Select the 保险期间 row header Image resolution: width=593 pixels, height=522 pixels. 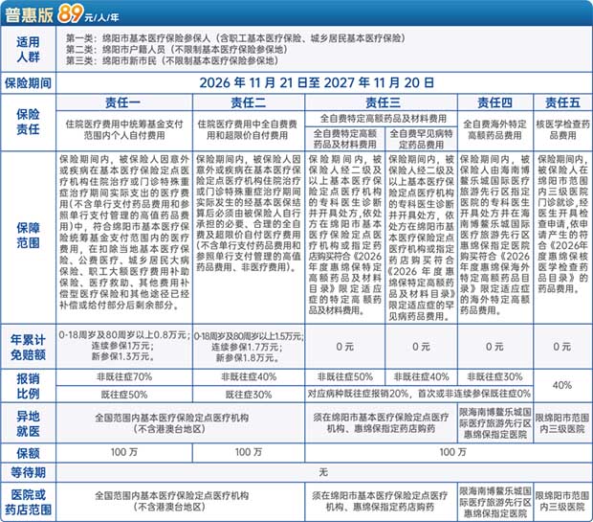coord(28,83)
